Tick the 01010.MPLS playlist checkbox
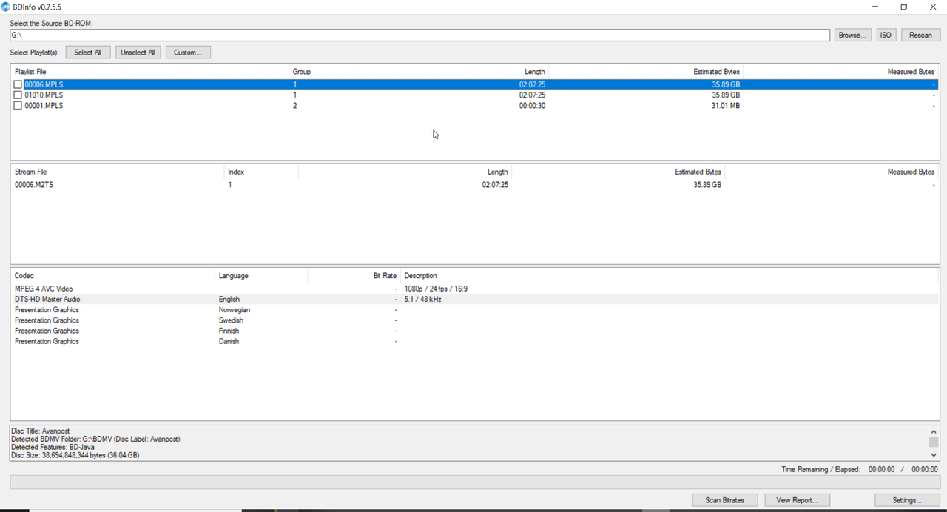 point(18,95)
